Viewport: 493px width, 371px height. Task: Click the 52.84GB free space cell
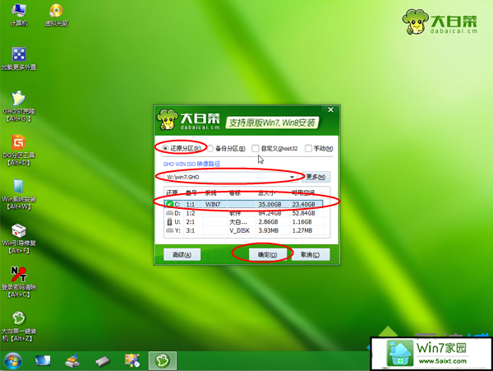[303, 213]
